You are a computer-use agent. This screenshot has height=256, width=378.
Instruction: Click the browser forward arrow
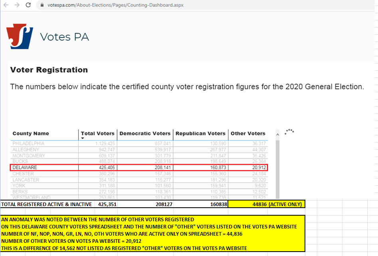pos(17,5)
